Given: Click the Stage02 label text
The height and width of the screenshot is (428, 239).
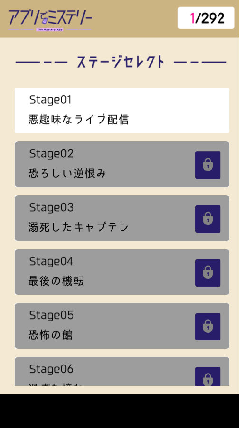Looking at the screenshot, I should click(51, 154).
